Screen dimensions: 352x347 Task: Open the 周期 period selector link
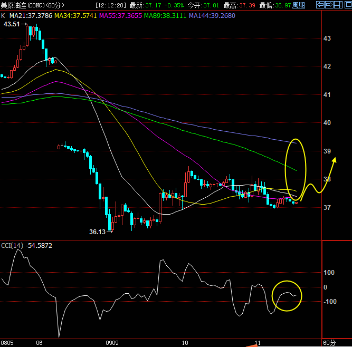tap(299, 5)
